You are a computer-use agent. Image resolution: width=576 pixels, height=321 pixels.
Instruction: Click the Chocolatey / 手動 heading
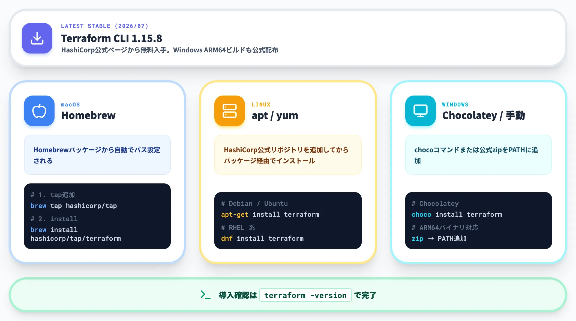(x=484, y=115)
